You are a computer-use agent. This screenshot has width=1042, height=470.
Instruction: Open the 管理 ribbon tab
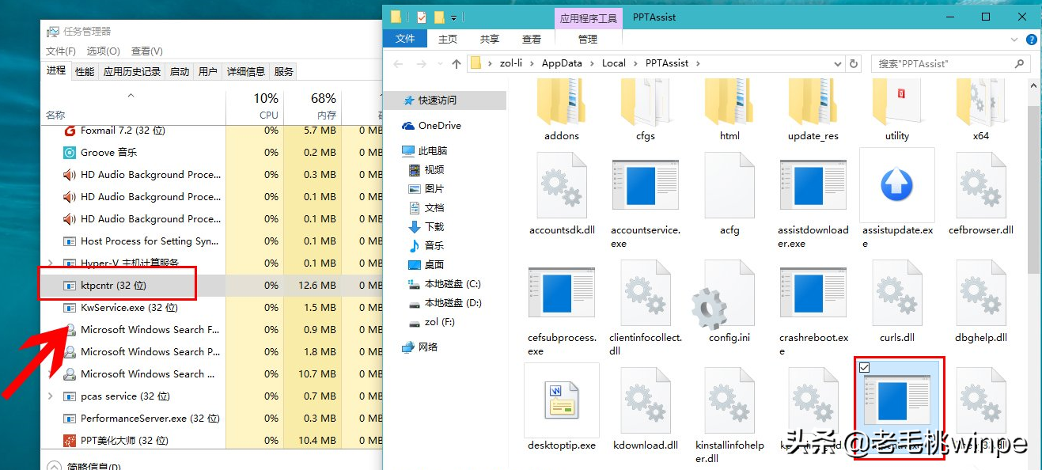(x=588, y=40)
